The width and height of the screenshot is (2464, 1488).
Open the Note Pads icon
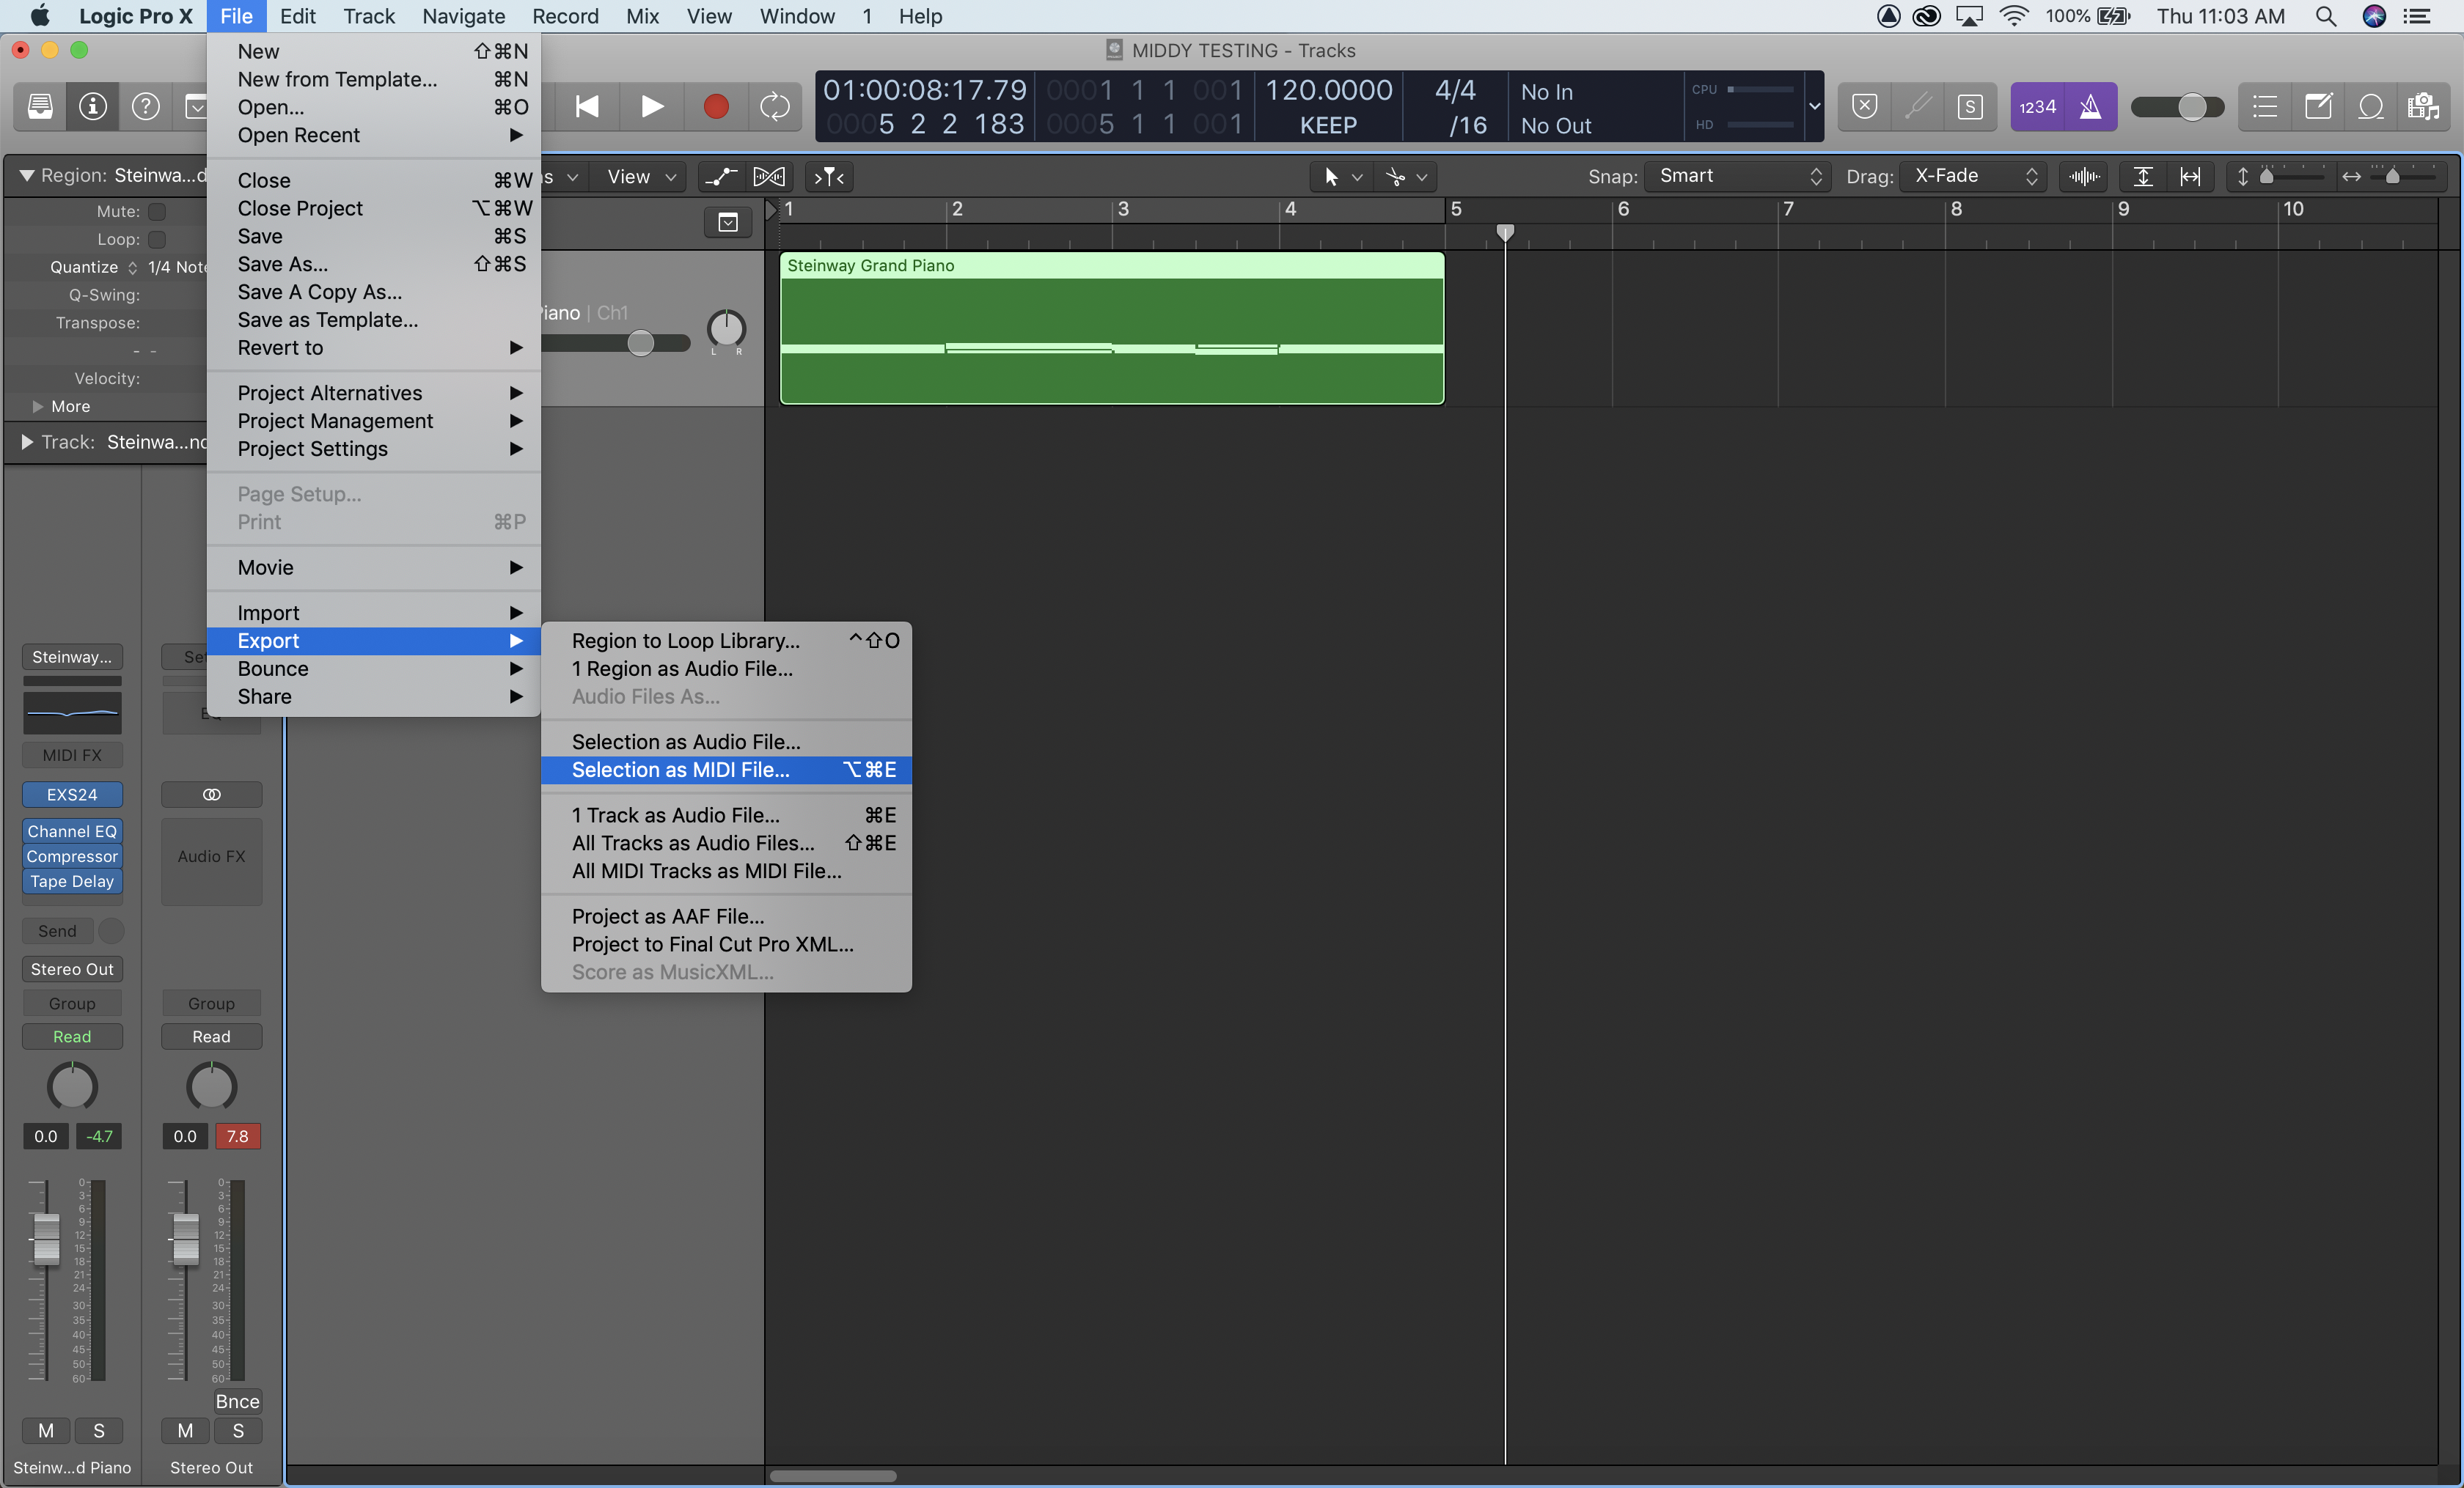(x=2318, y=106)
